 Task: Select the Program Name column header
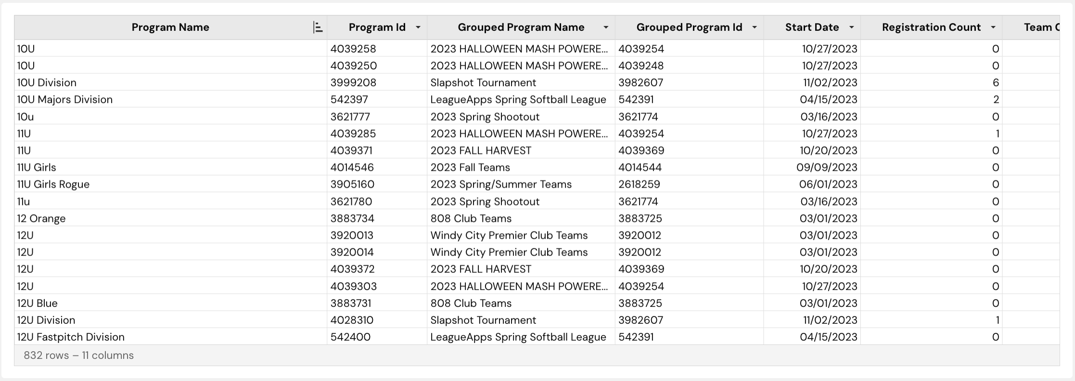(170, 27)
